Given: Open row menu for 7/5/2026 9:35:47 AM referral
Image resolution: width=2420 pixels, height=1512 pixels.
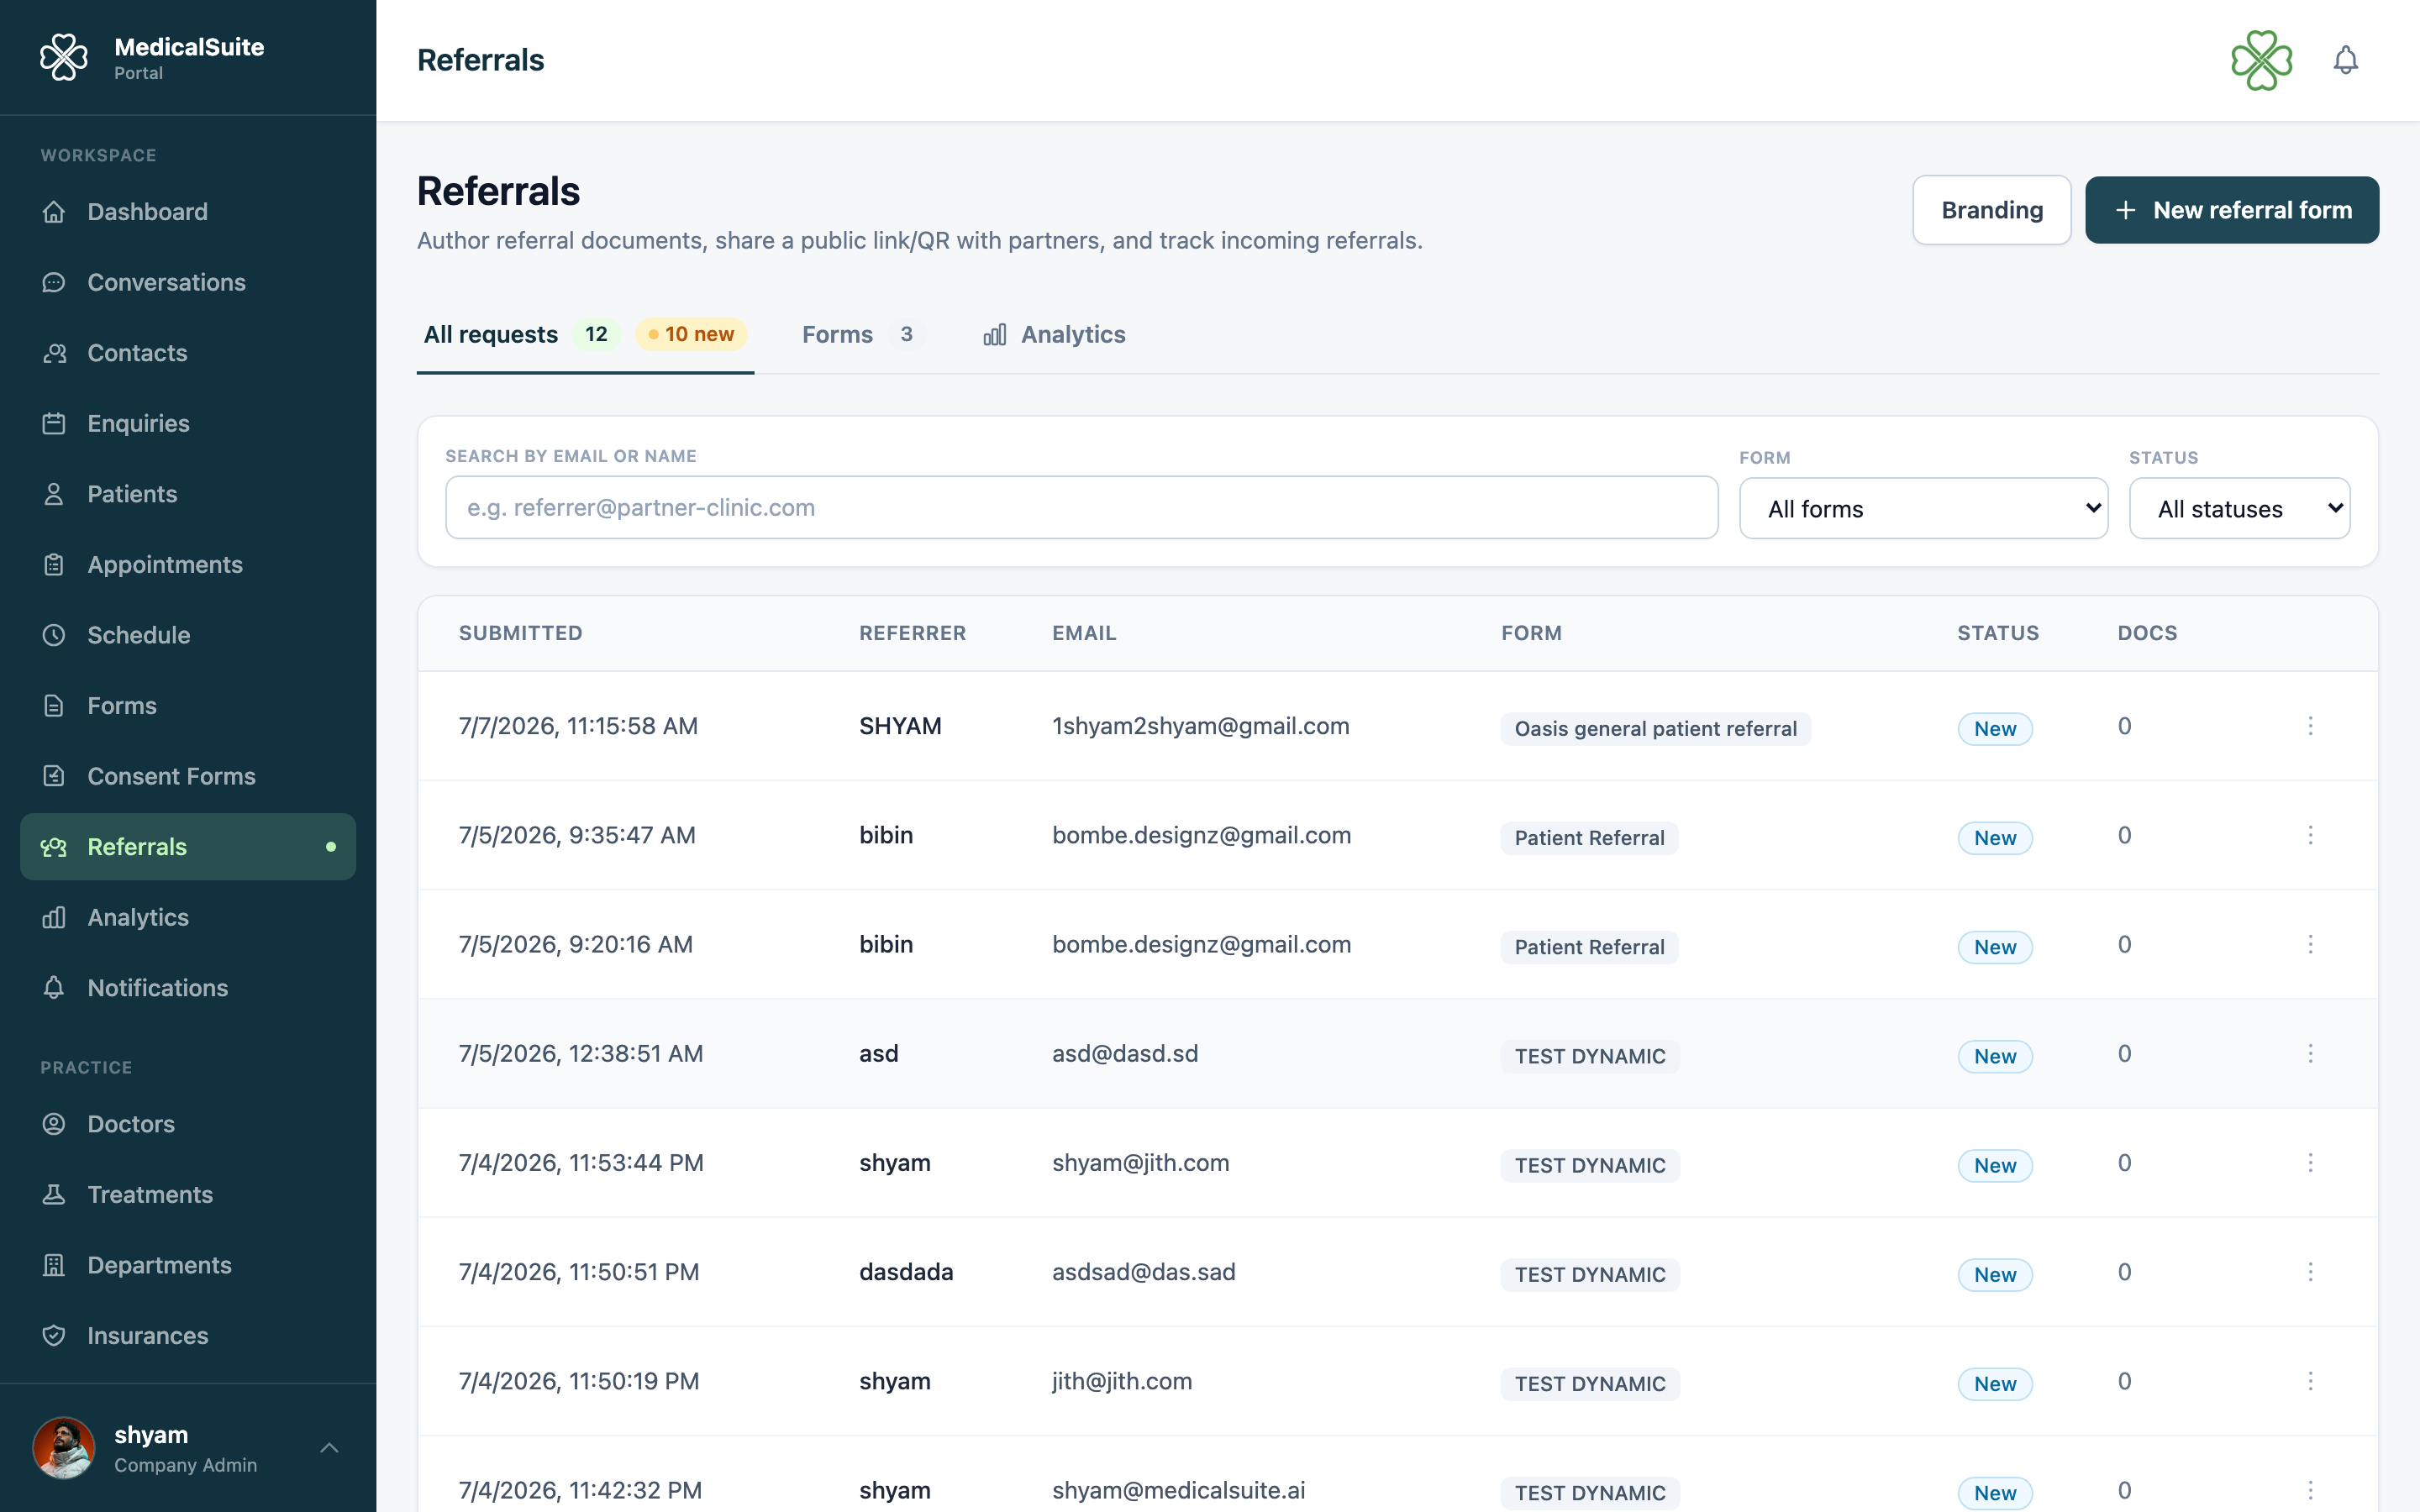Looking at the screenshot, I should [2310, 835].
